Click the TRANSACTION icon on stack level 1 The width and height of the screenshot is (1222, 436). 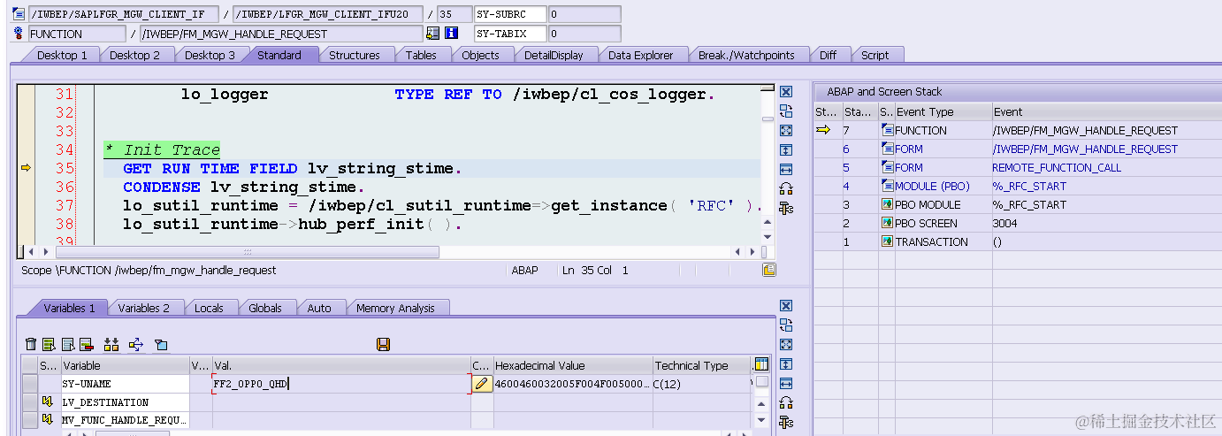coord(887,241)
